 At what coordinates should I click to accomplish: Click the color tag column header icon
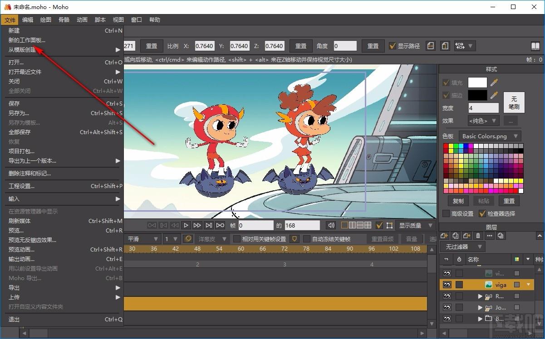pos(516,259)
